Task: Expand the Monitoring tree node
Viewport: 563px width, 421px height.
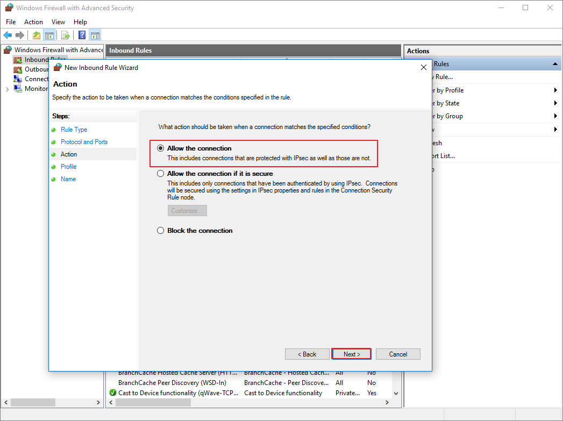Action: 7,89
